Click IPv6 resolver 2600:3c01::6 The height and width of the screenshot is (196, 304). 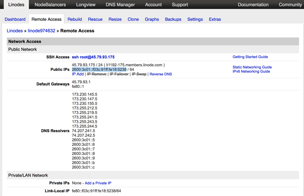tap(83, 144)
